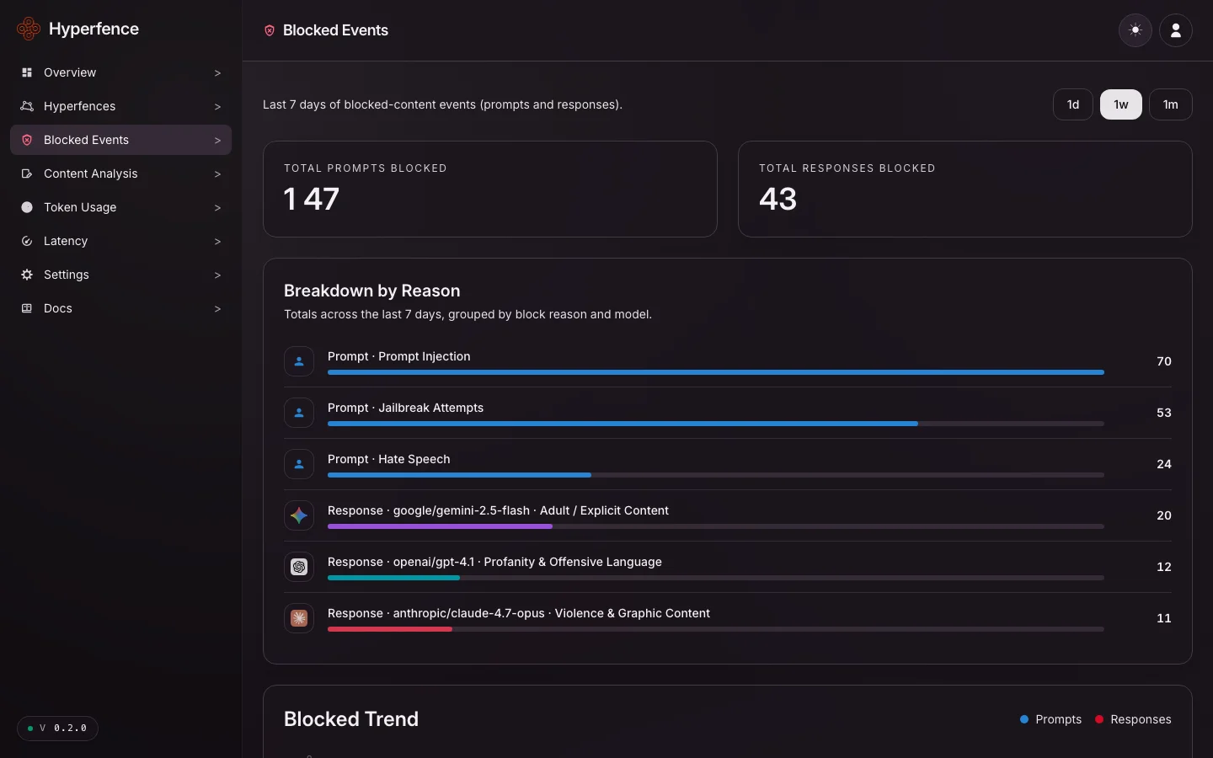Toggle light theme with the sun icon
This screenshot has width=1213, height=758.
click(x=1136, y=30)
